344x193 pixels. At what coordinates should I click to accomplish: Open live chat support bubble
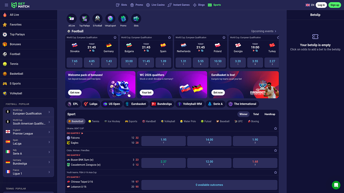336,185
